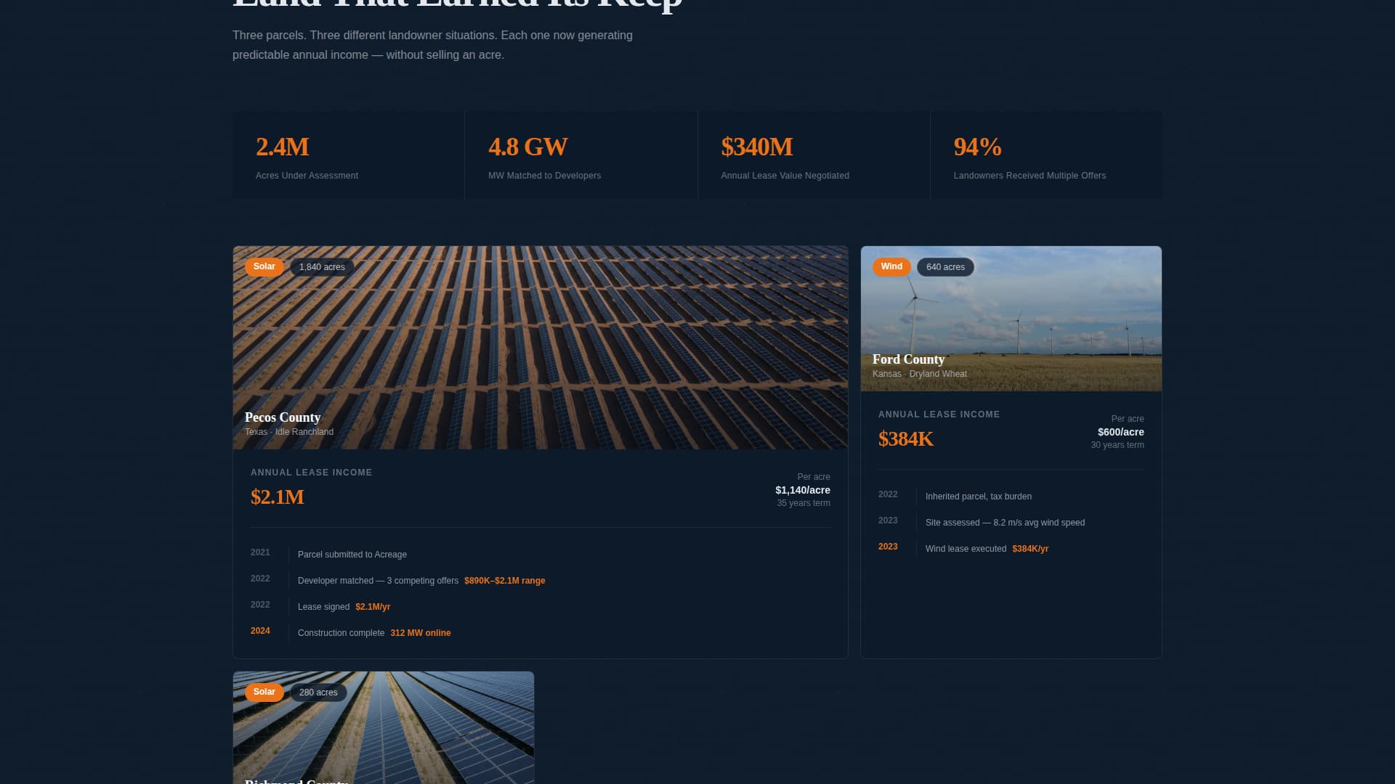Select the Solar badge on Richmond County card

coord(264,692)
